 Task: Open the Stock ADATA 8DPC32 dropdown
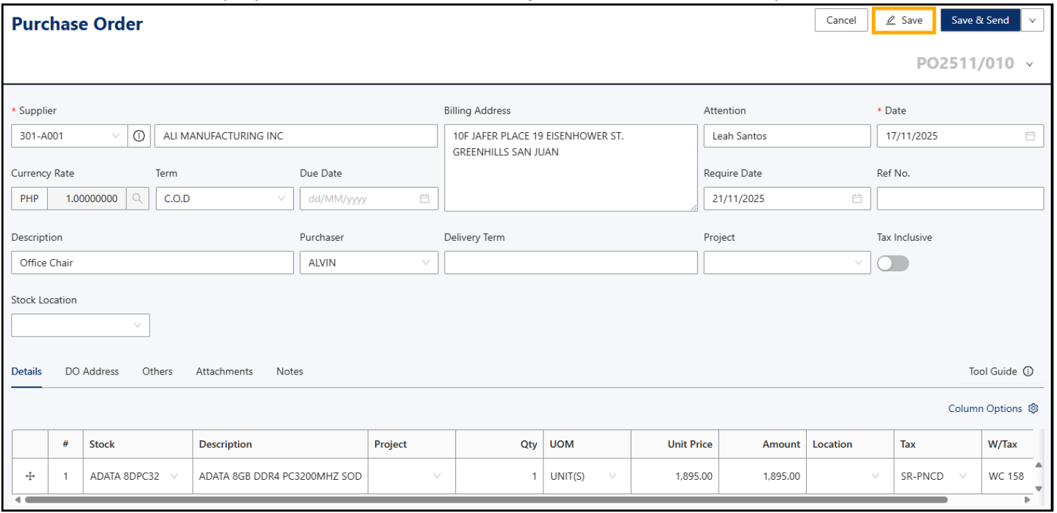coord(173,476)
